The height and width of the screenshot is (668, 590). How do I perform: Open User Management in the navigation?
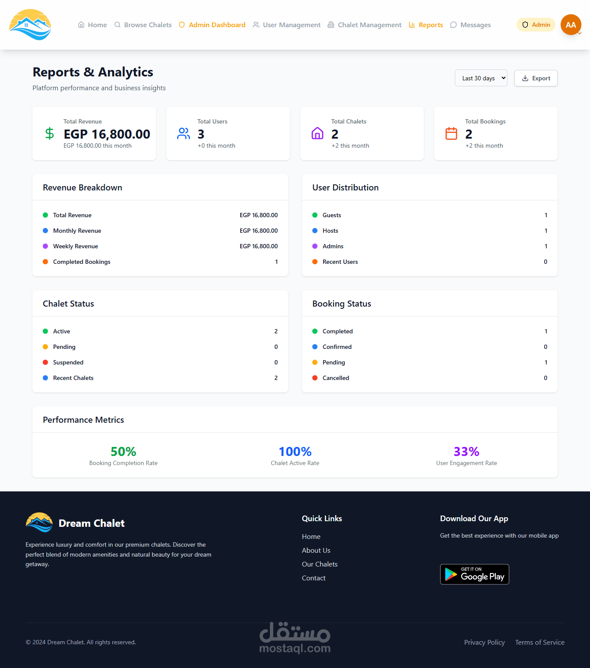pyautogui.click(x=287, y=25)
